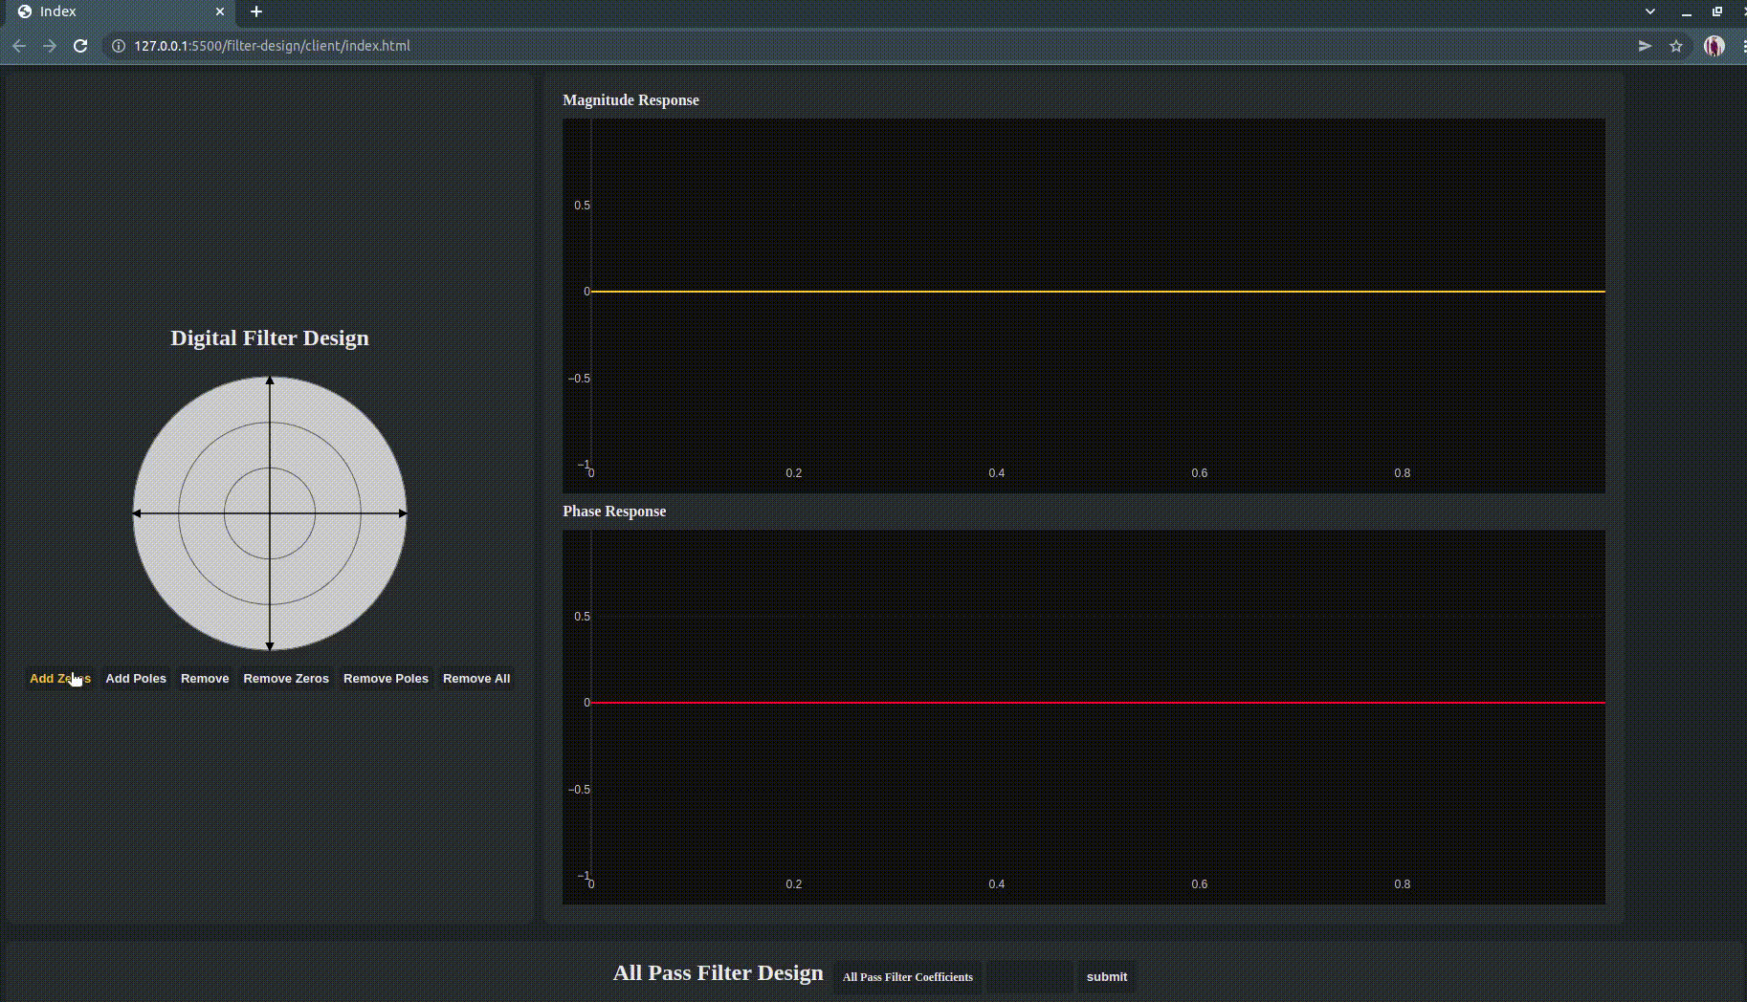Minimize the browser window
The width and height of the screenshot is (1747, 1002).
click(1687, 12)
